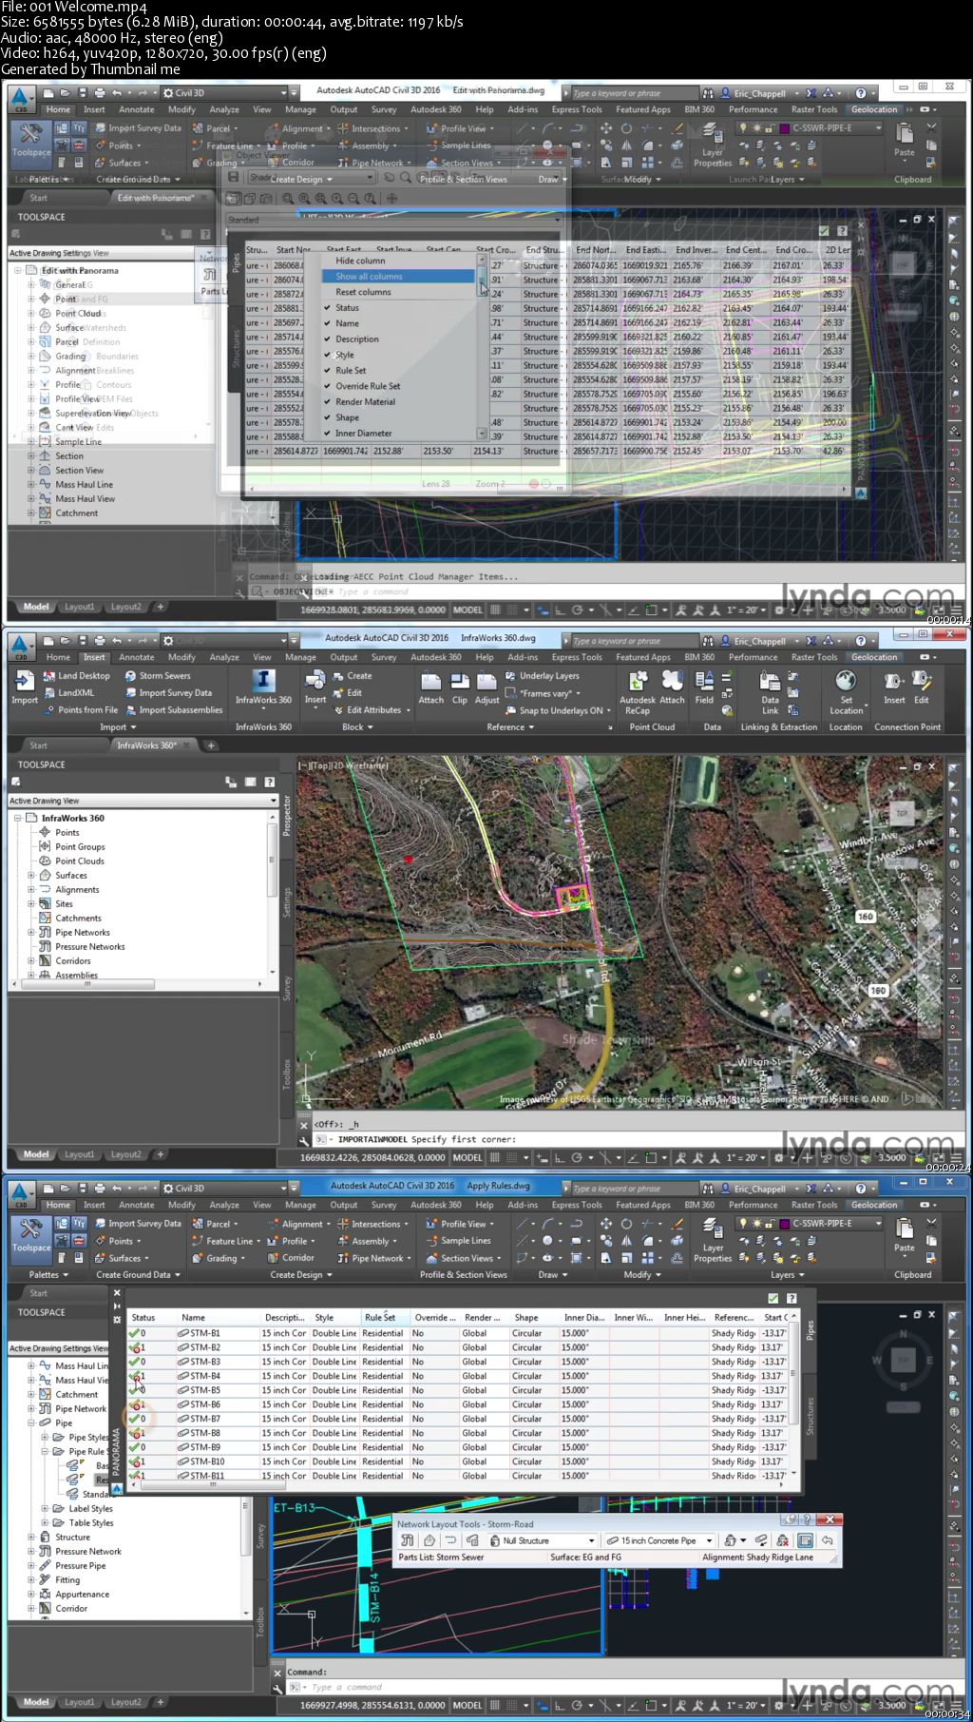Image resolution: width=973 pixels, height=1722 pixels.
Task: Click the large InfraWorks 360 ribbon icon
Action: pos(263,680)
